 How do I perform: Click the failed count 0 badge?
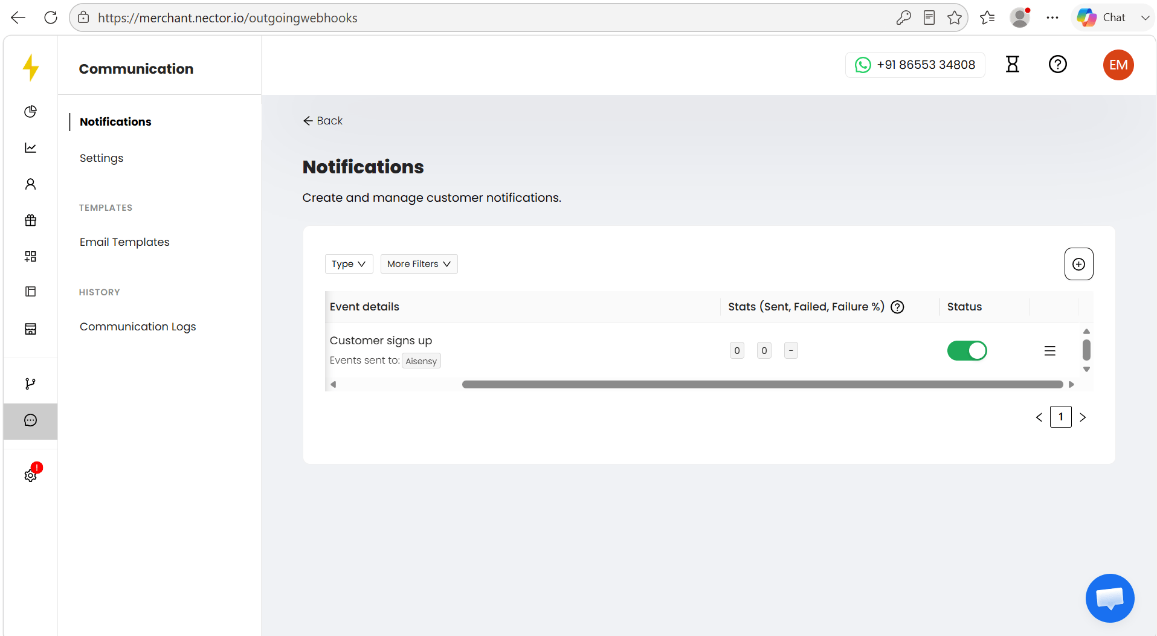click(x=764, y=350)
